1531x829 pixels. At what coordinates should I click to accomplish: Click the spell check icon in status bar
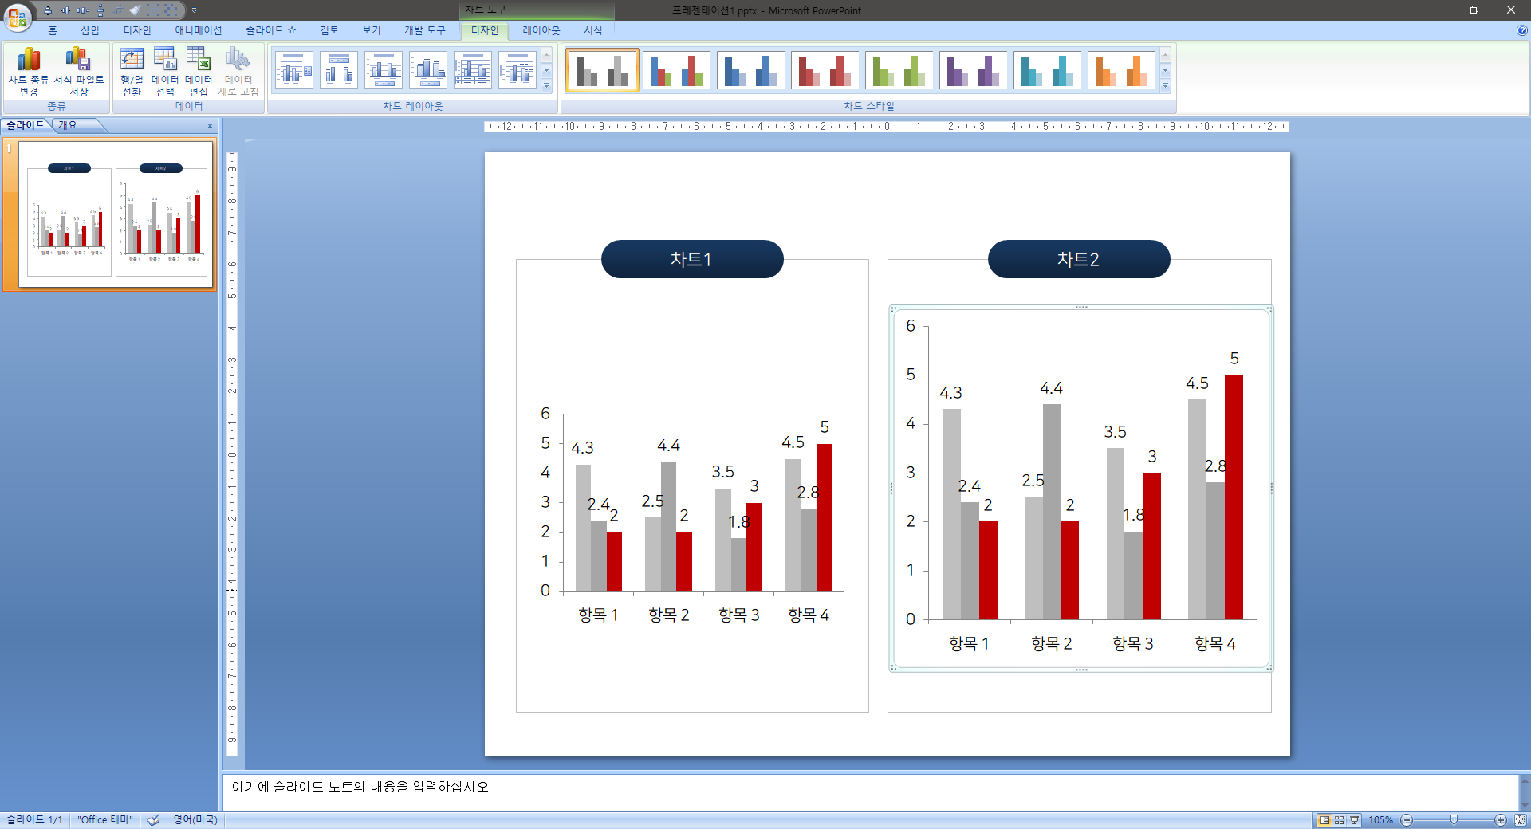point(154,819)
